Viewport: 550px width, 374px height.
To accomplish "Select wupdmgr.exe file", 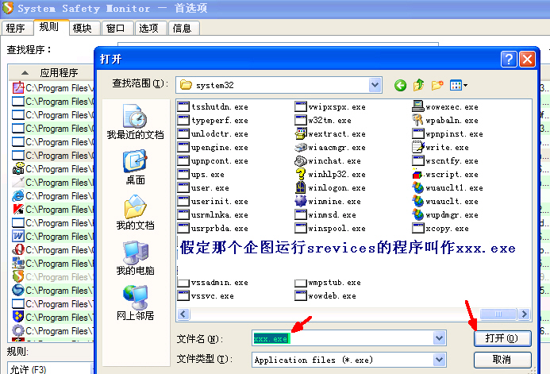I will 445,214.
